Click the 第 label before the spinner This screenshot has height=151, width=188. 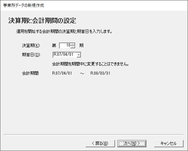[54, 46]
